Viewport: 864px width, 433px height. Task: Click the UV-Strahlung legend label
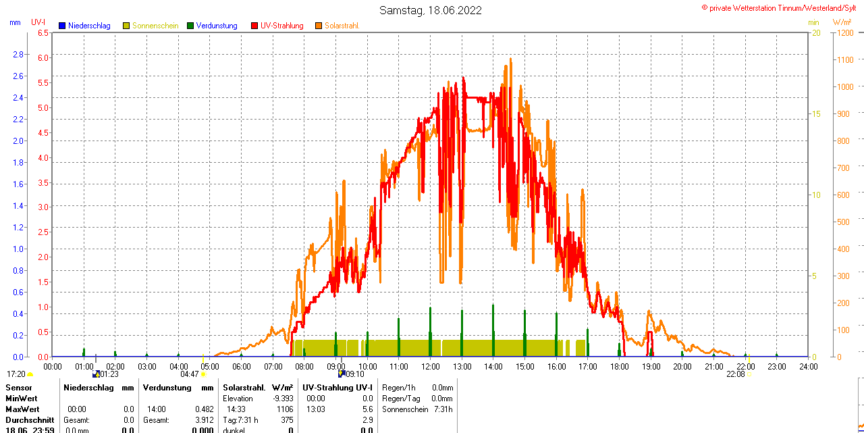(x=282, y=26)
